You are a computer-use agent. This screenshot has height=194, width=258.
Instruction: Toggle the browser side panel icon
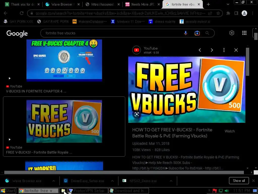[x=236, y=13]
